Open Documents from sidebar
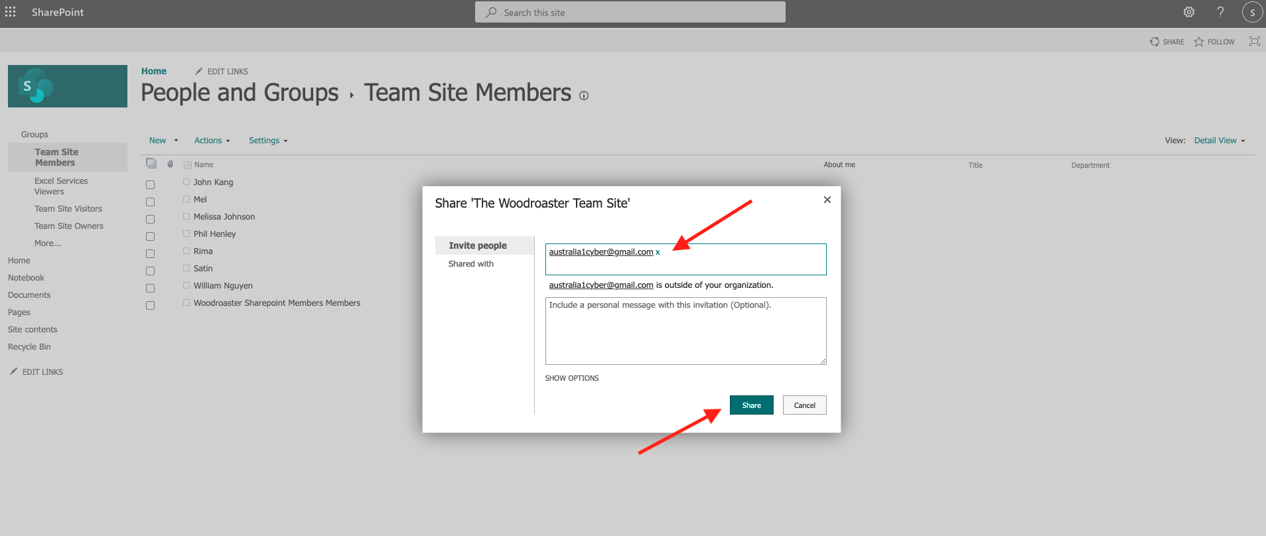The height and width of the screenshot is (536, 1266). [x=29, y=295]
